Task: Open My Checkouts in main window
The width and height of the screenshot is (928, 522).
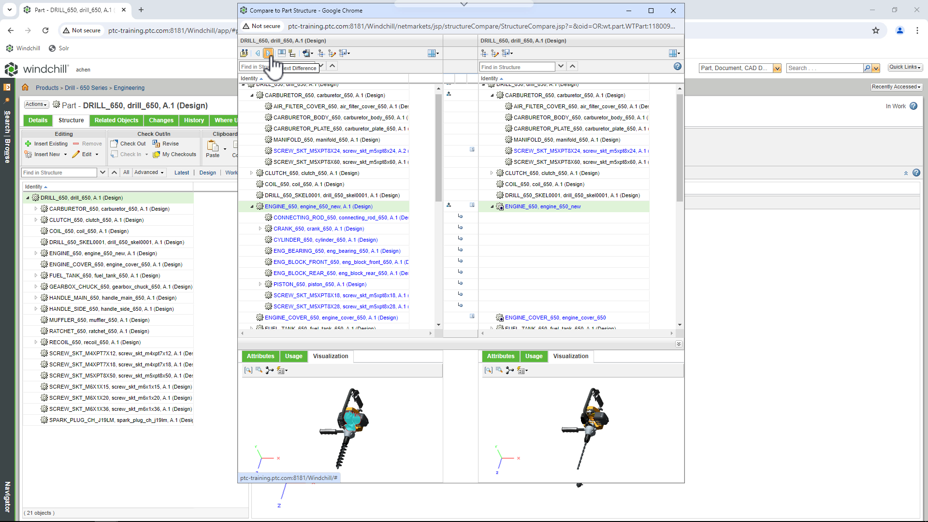Action: 174,155
